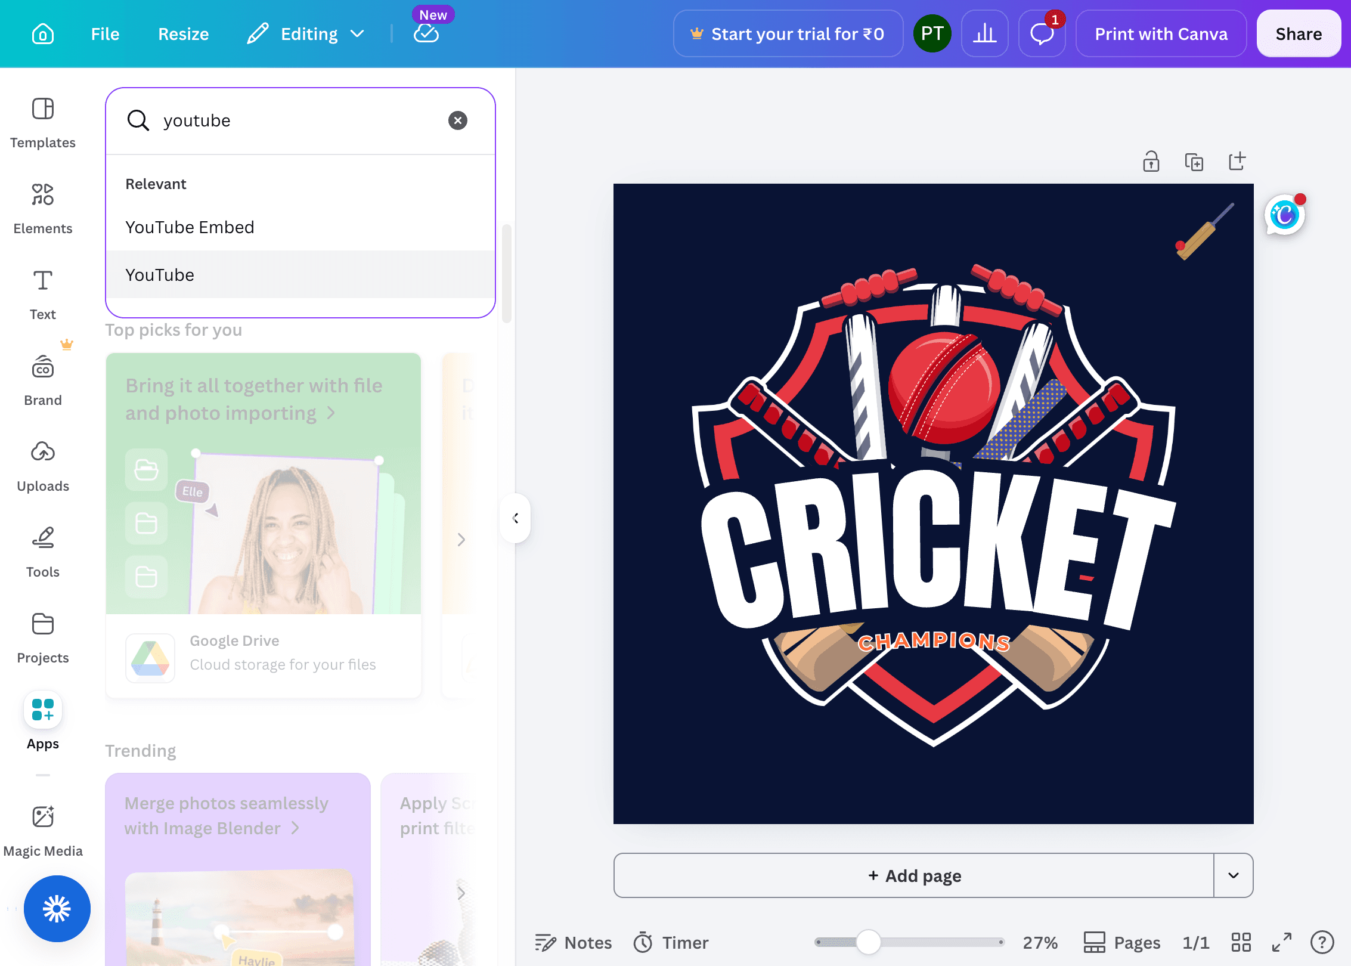
Task: Adjust the zoom slider handle
Action: pos(868,942)
